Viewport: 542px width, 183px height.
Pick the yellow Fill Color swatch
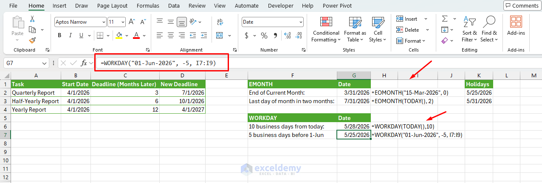[x=119, y=36]
